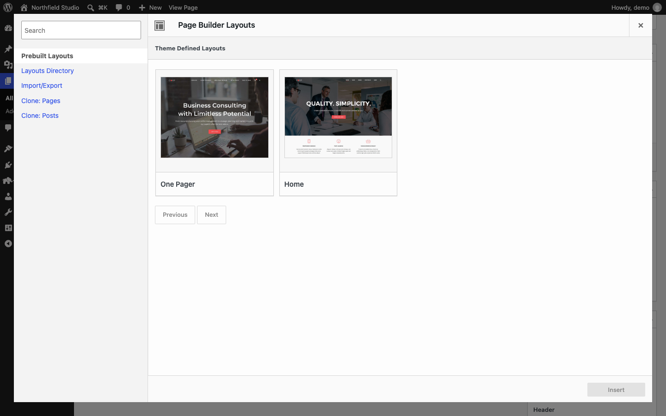Image resolution: width=666 pixels, height=416 pixels.
Task: Click the Theme Defined Layouts heading
Action: [x=190, y=48]
